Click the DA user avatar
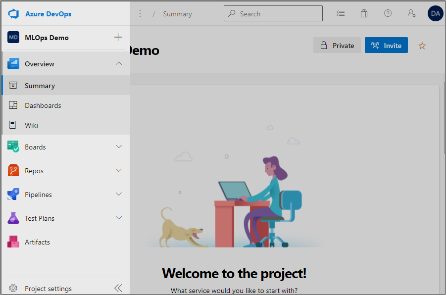 pyautogui.click(x=435, y=13)
